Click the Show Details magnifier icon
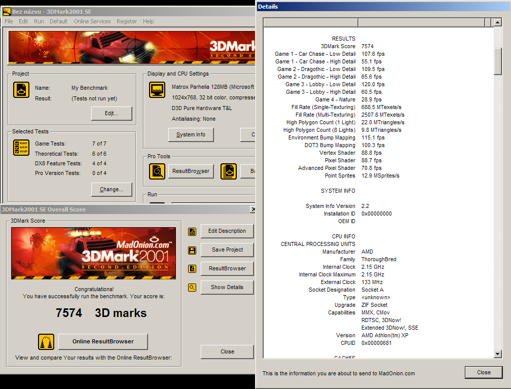This screenshot has height=389, width=511. pyautogui.click(x=192, y=288)
